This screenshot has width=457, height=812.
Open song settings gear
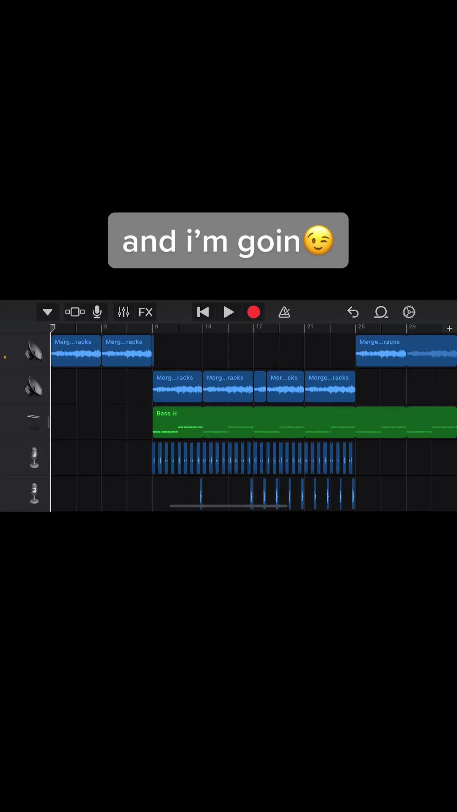tap(409, 313)
